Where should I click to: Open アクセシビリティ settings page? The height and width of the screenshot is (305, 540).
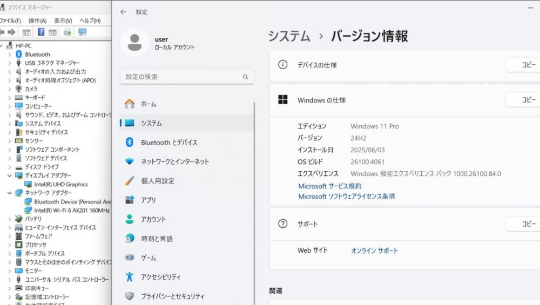[x=187, y=277]
